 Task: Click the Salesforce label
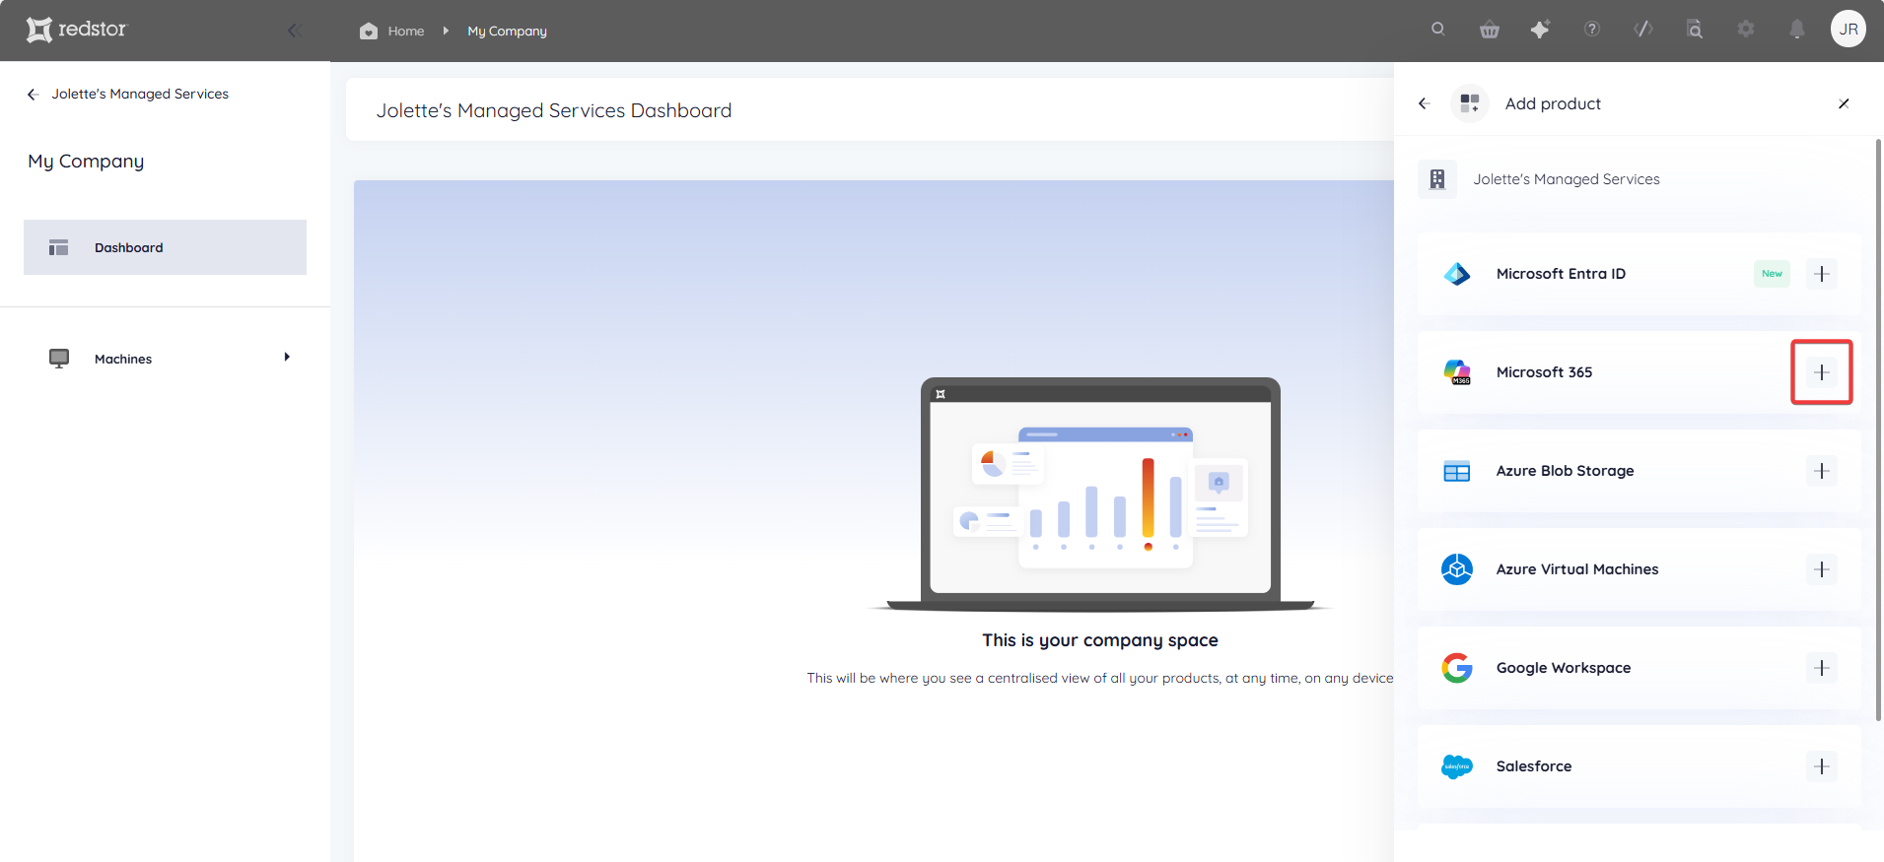[1534, 766]
